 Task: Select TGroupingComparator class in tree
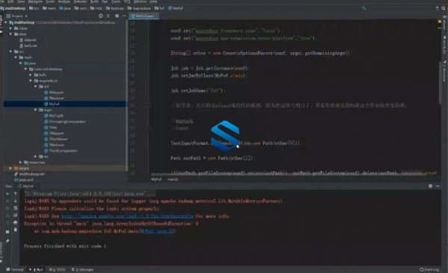pyautogui.click(x=65, y=121)
